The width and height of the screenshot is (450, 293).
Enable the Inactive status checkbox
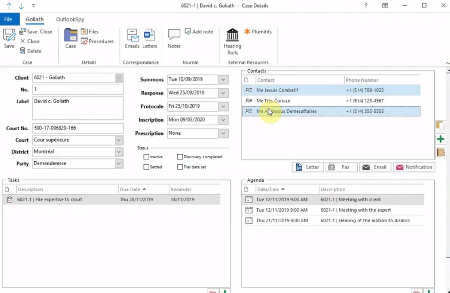pos(146,157)
